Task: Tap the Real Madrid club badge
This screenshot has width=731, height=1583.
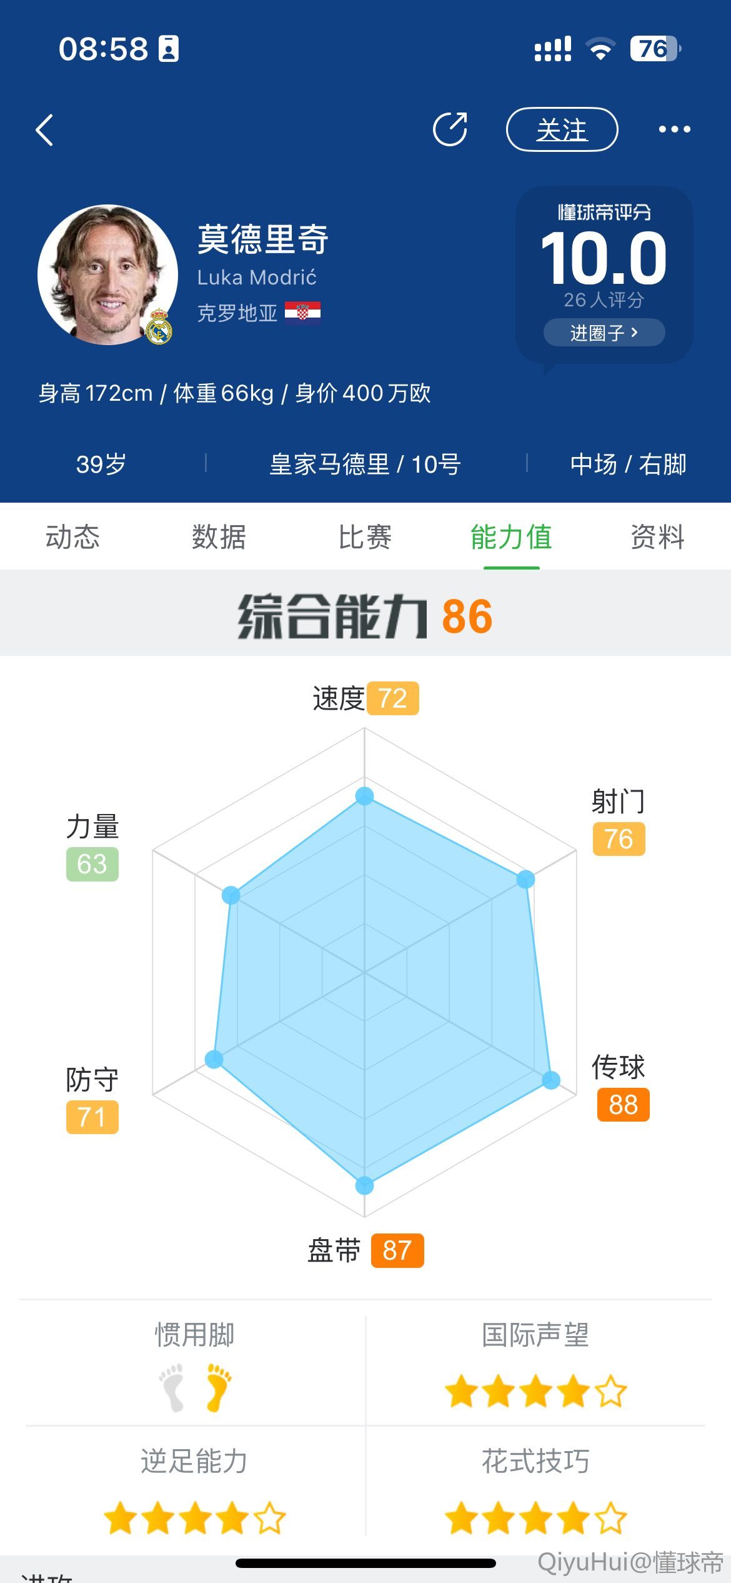Action: tap(159, 327)
